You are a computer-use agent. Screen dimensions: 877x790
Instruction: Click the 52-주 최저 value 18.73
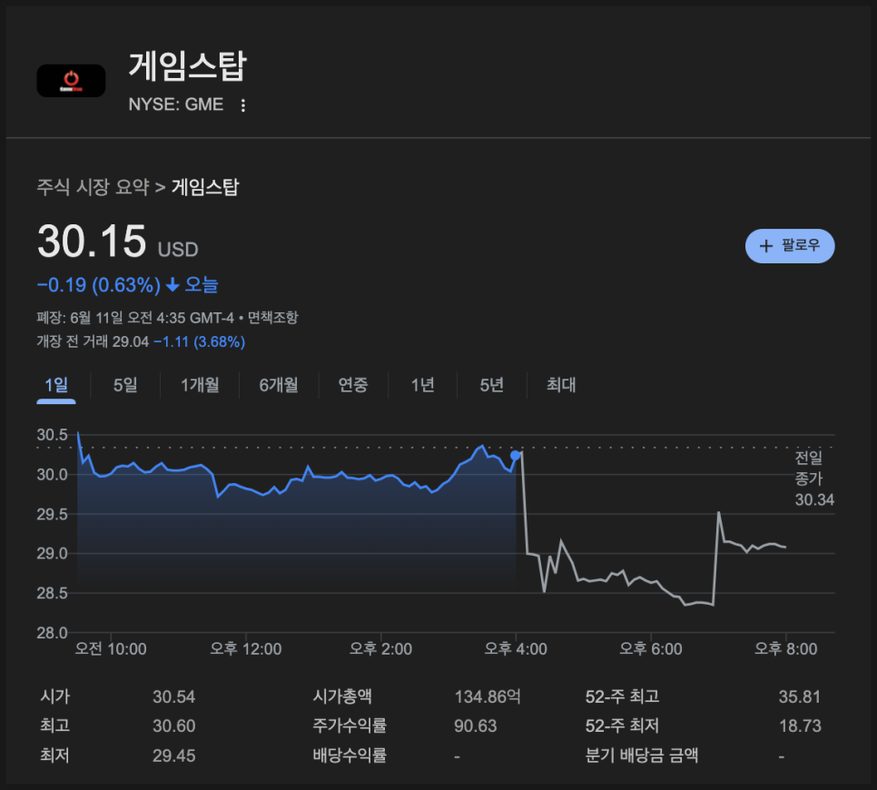click(x=801, y=726)
